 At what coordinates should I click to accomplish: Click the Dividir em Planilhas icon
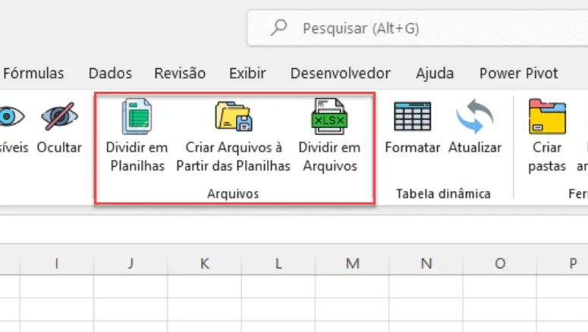point(137,116)
